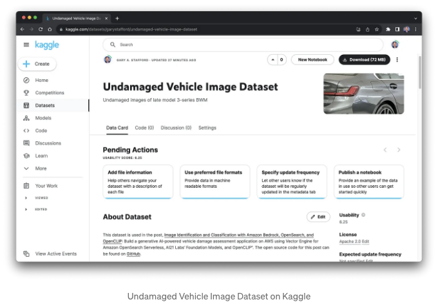Open Learn in the sidebar

click(x=41, y=156)
